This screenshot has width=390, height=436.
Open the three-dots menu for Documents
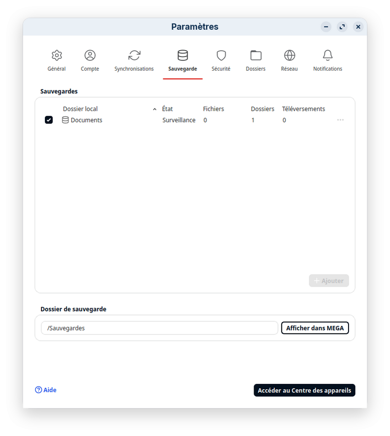pyautogui.click(x=340, y=120)
